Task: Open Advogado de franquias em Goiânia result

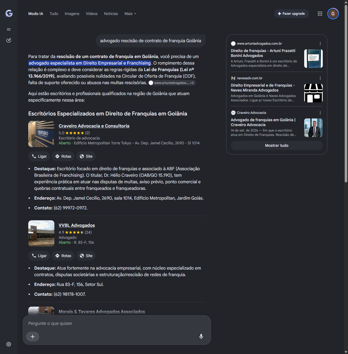Action: [x=263, y=122]
